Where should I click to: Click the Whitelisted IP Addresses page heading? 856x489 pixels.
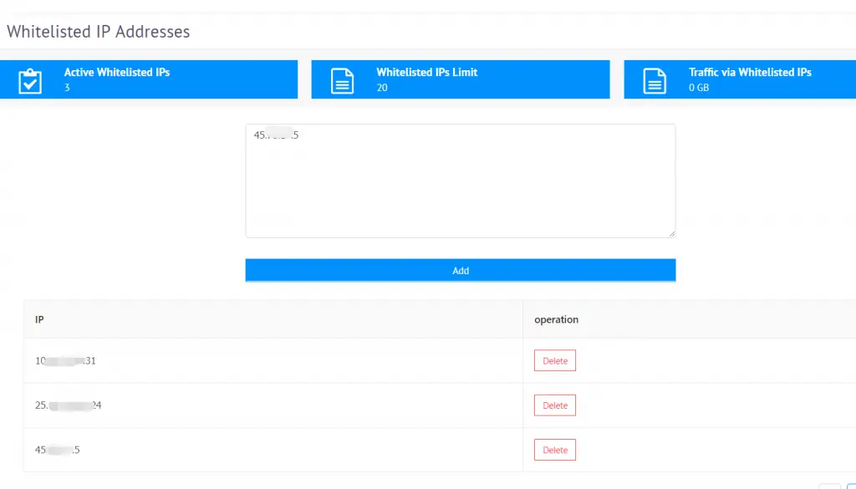(x=99, y=32)
